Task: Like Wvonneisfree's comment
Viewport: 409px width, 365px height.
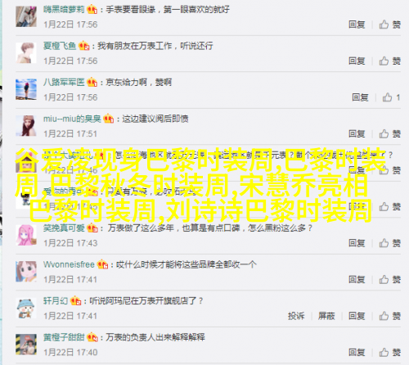Action: tap(390, 279)
